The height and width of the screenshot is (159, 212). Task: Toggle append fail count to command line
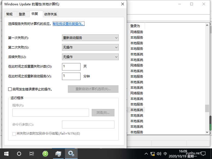[x=14, y=134]
